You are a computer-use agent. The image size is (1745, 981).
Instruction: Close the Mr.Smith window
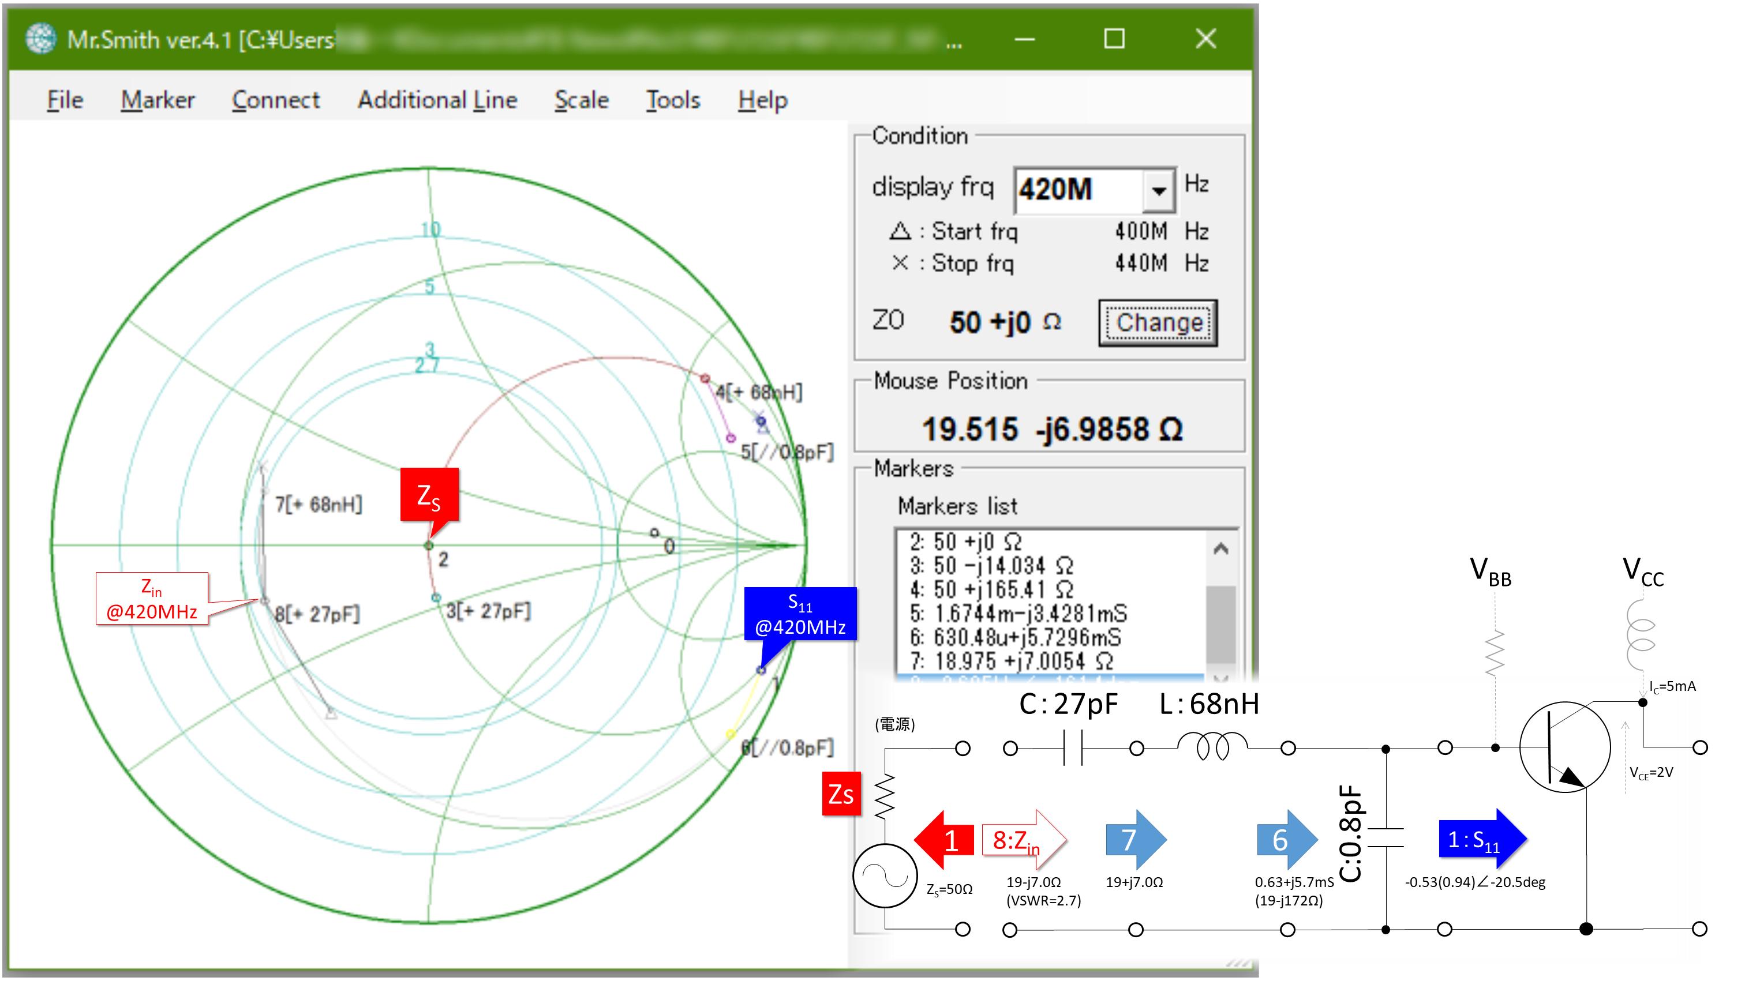tap(1206, 39)
